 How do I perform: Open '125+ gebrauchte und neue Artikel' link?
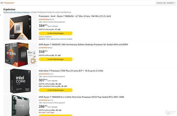click(59, 39)
